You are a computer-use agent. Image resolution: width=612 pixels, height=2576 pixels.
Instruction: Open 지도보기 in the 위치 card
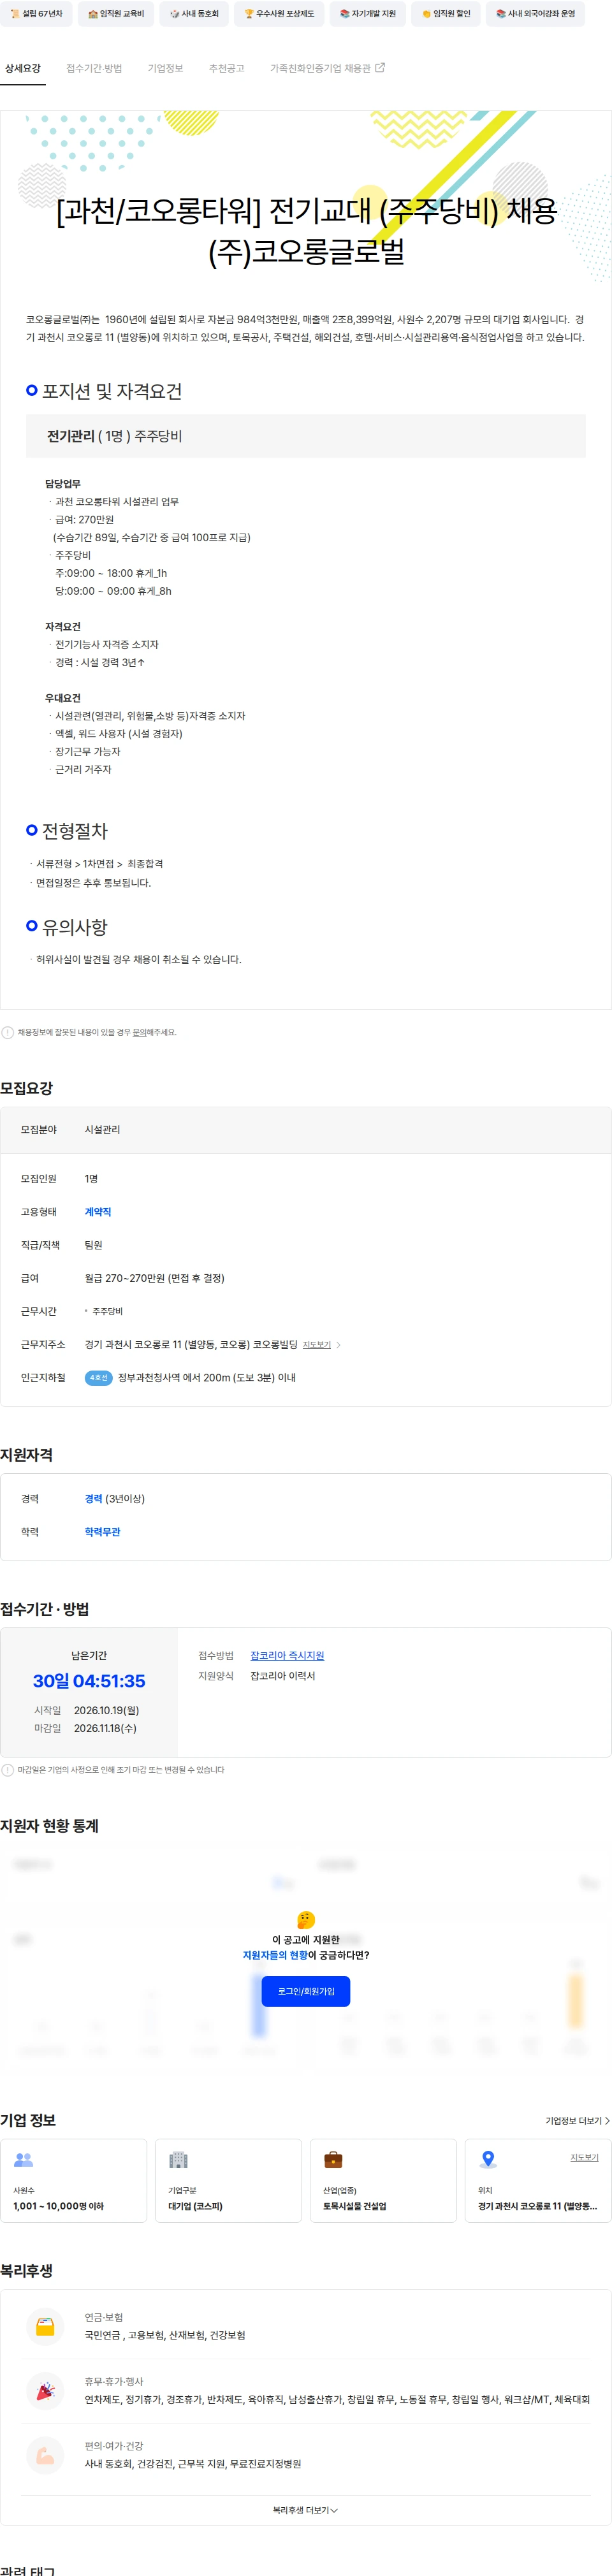pyautogui.click(x=584, y=2157)
